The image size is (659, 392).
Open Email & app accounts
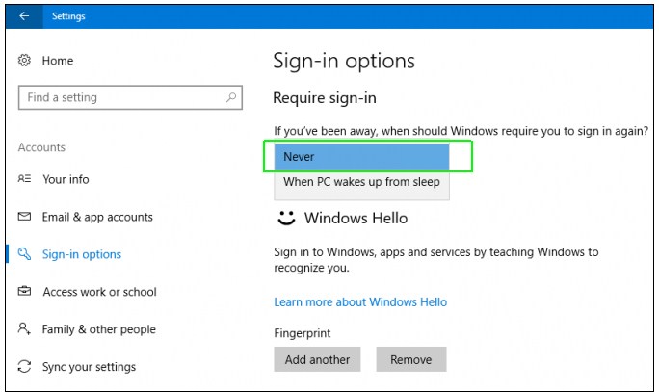point(97,218)
